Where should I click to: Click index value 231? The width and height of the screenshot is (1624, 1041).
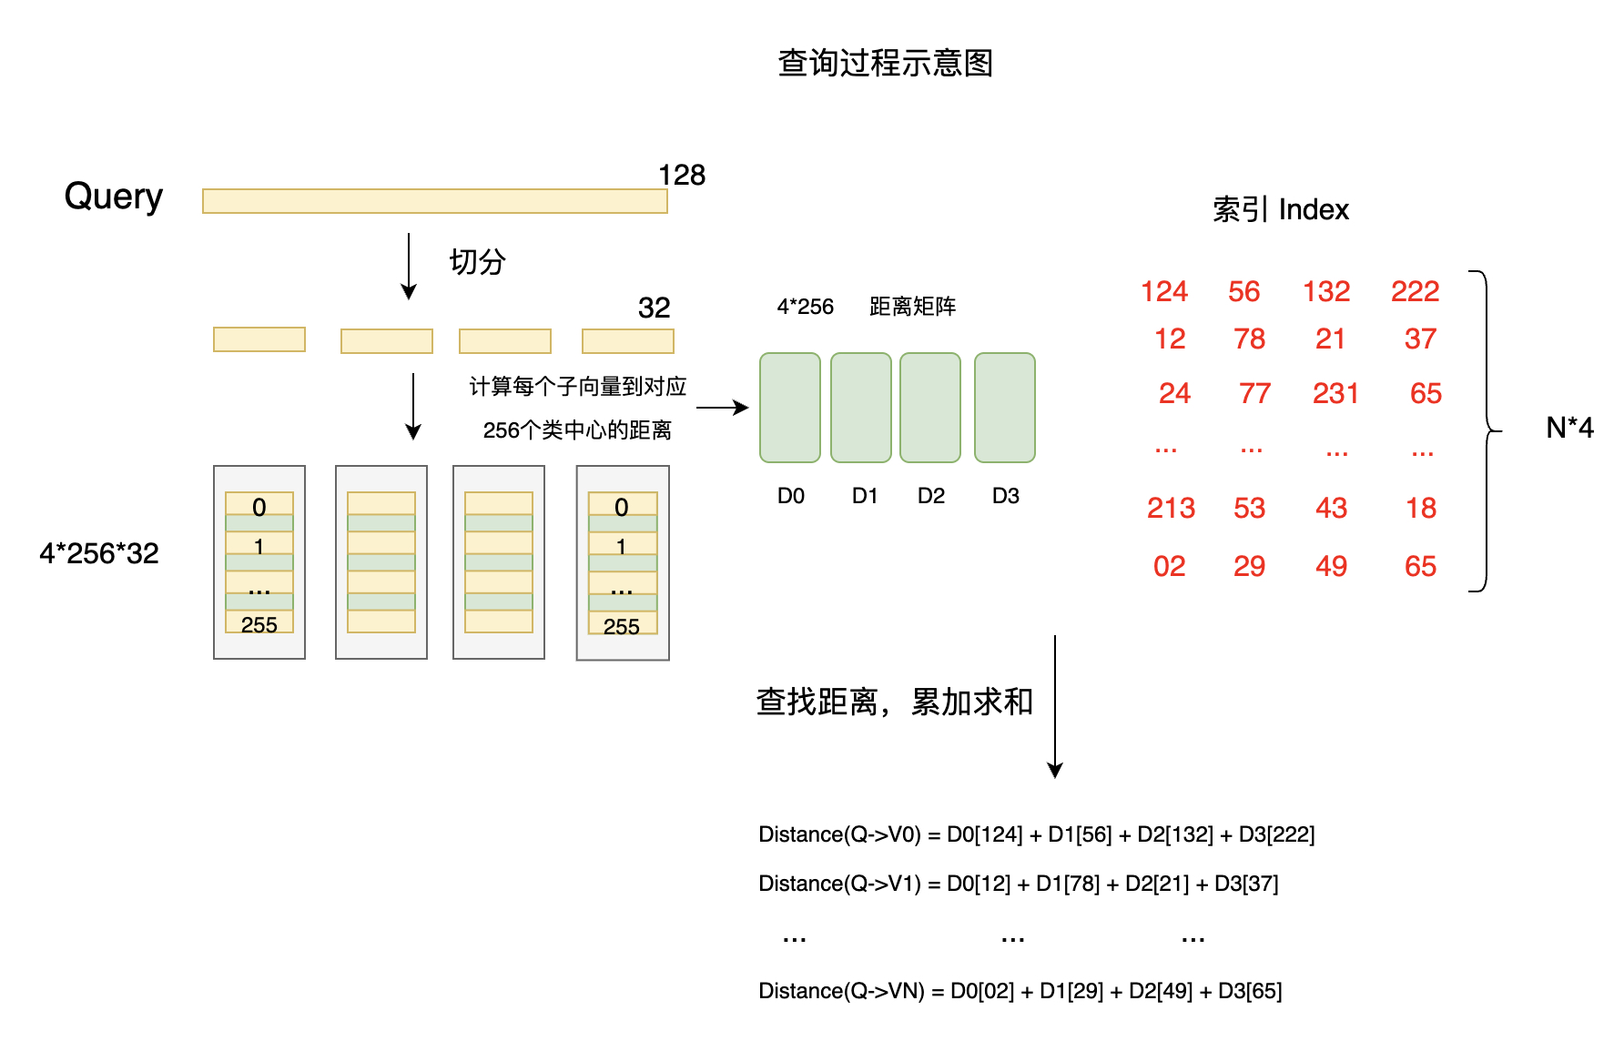(1335, 393)
